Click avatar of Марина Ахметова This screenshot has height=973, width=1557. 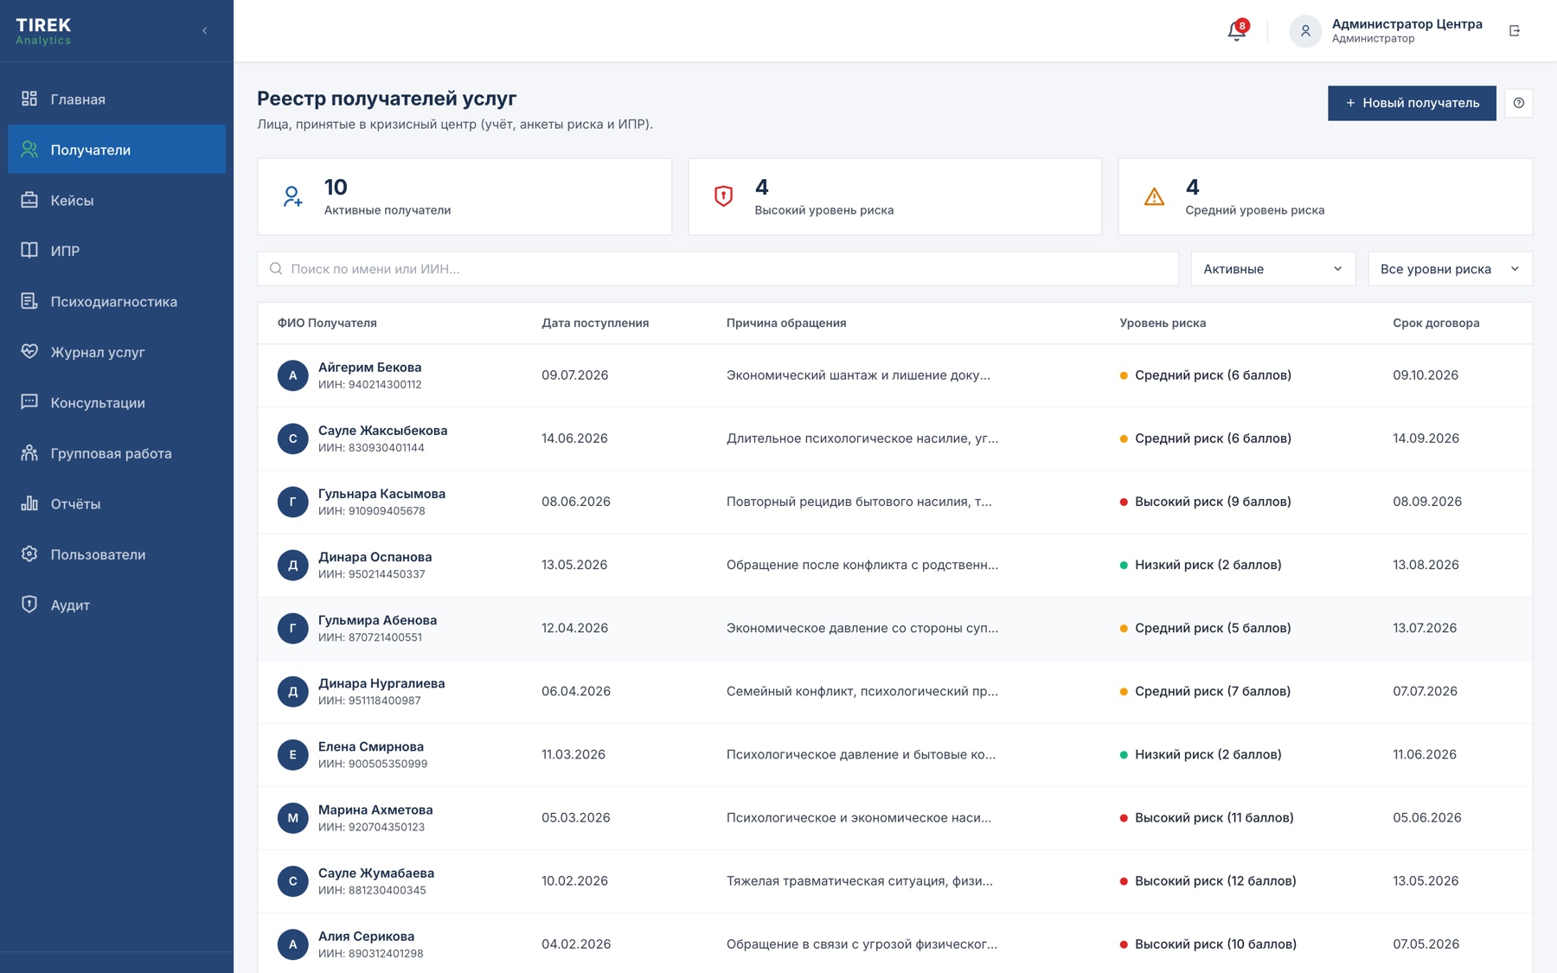click(x=292, y=817)
